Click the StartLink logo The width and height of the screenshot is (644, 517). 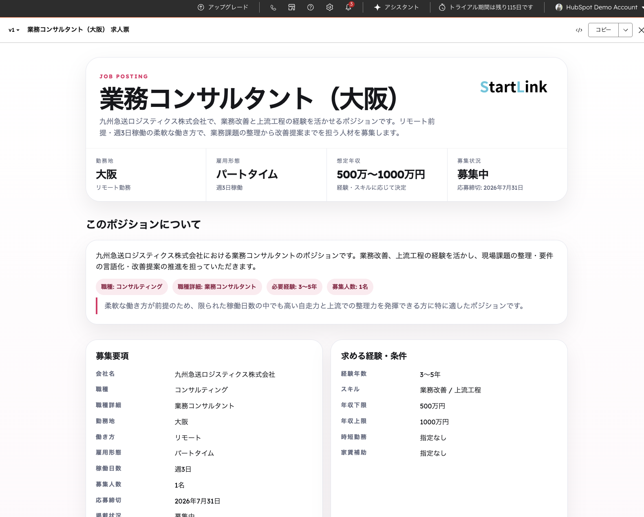coord(514,87)
